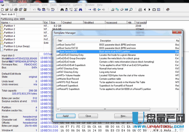Select the Partition 3 row

coord(26,33)
